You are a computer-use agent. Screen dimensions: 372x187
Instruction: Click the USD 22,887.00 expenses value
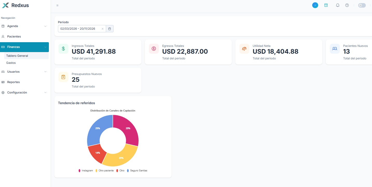[x=185, y=52]
